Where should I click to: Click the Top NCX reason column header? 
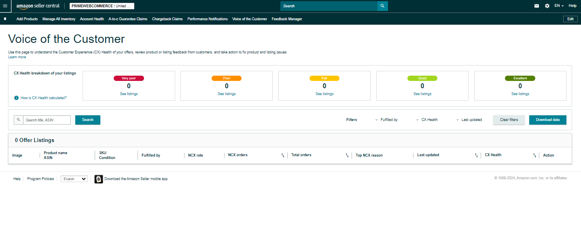click(369, 155)
